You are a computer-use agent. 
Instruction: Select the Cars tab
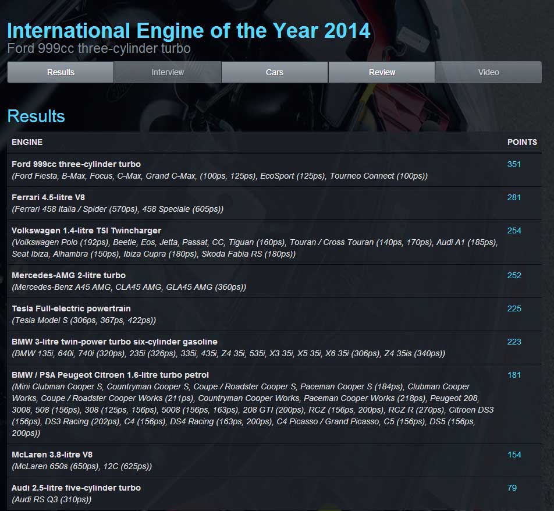coord(275,72)
